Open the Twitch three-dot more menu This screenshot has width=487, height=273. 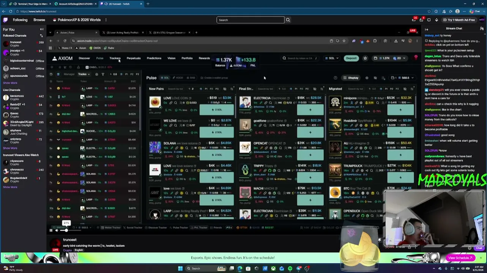[x=106, y=20]
